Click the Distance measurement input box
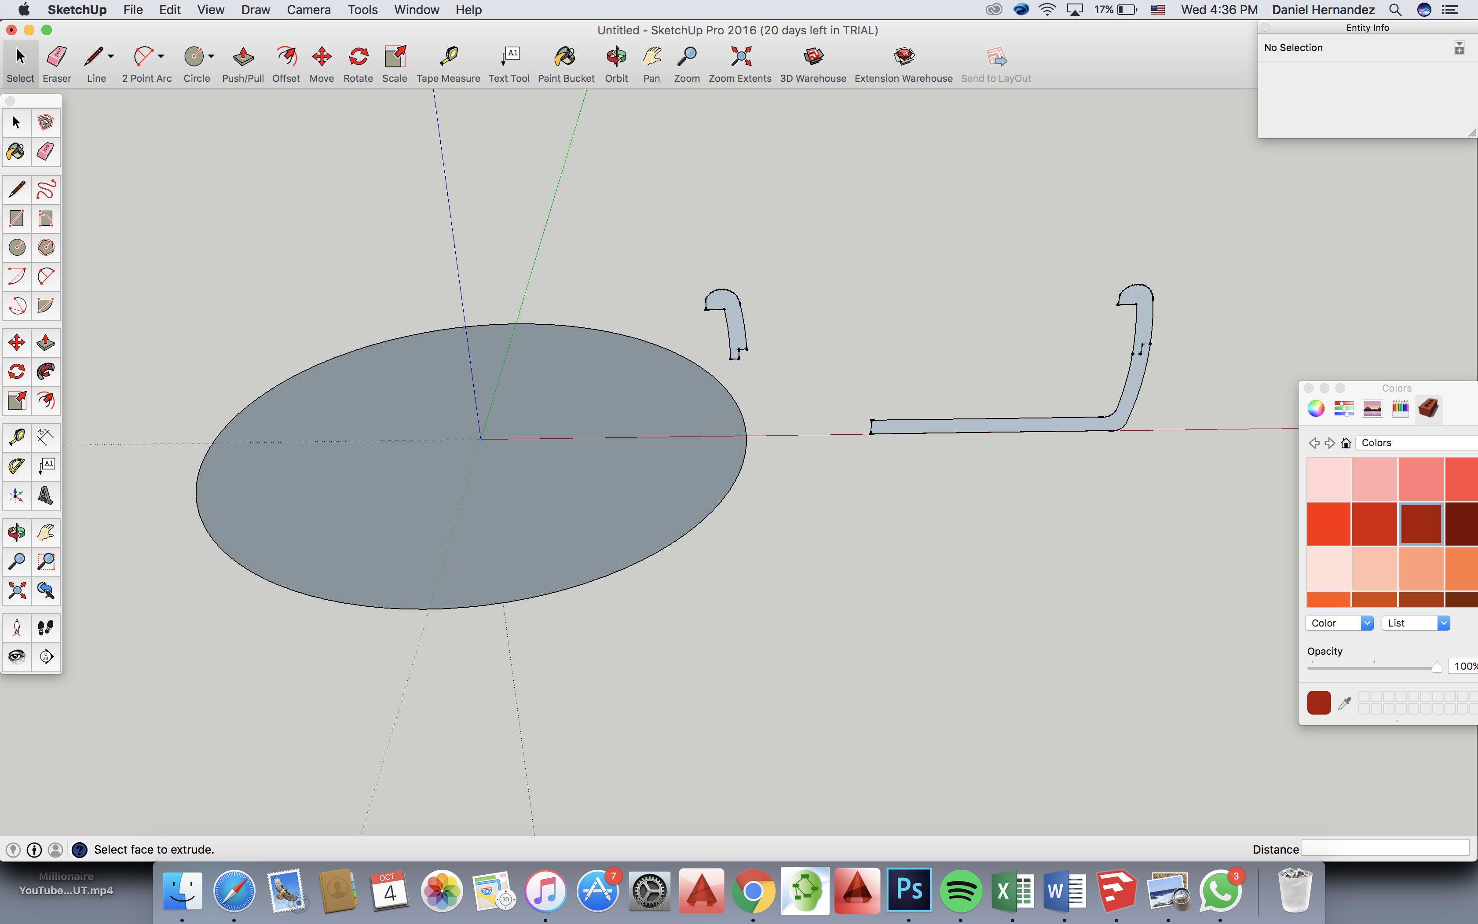Screen dimensions: 1478x924 [x=1385, y=848]
